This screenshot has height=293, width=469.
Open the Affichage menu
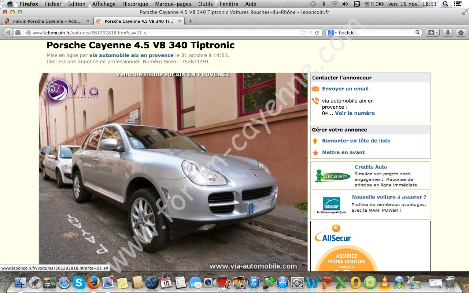tap(104, 4)
